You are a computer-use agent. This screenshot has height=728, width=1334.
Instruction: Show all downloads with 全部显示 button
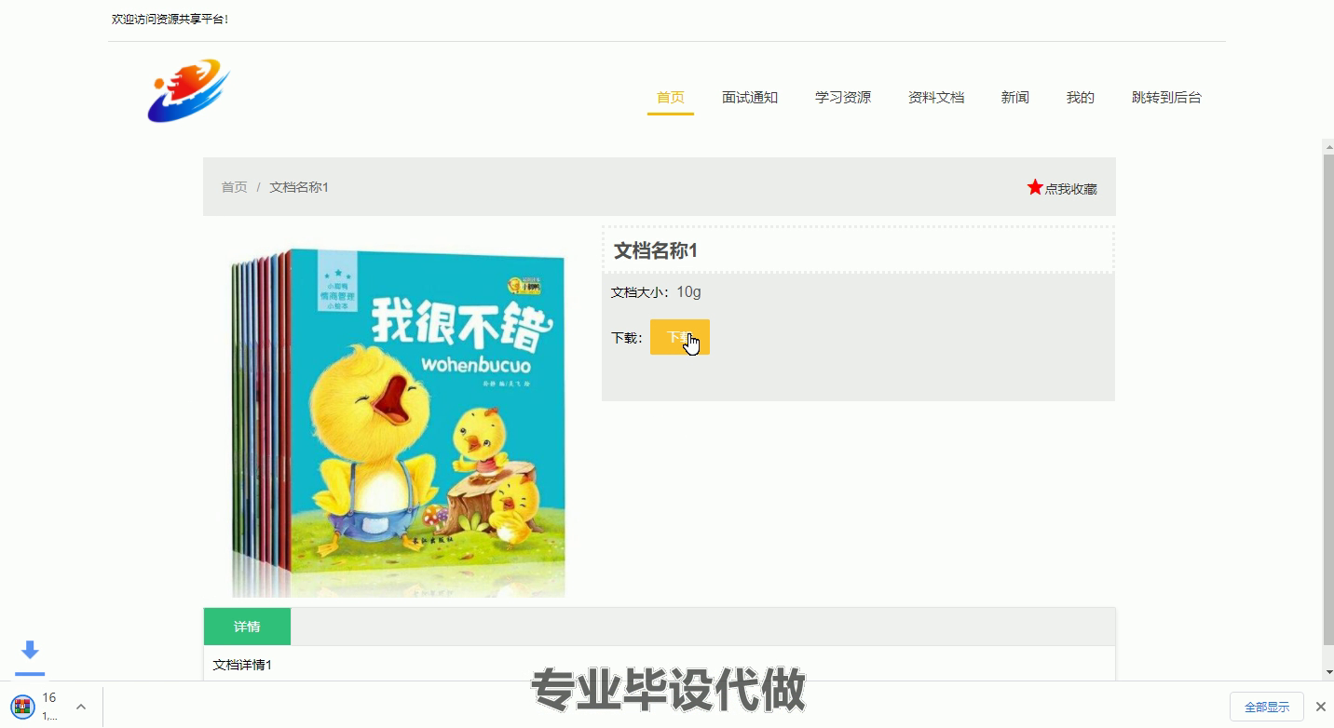coord(1267,707)
